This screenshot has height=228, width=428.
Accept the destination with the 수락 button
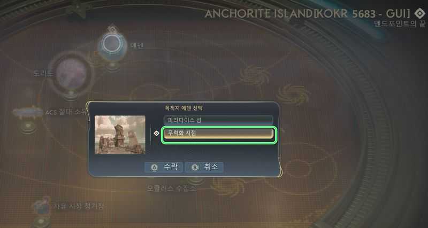164,167
